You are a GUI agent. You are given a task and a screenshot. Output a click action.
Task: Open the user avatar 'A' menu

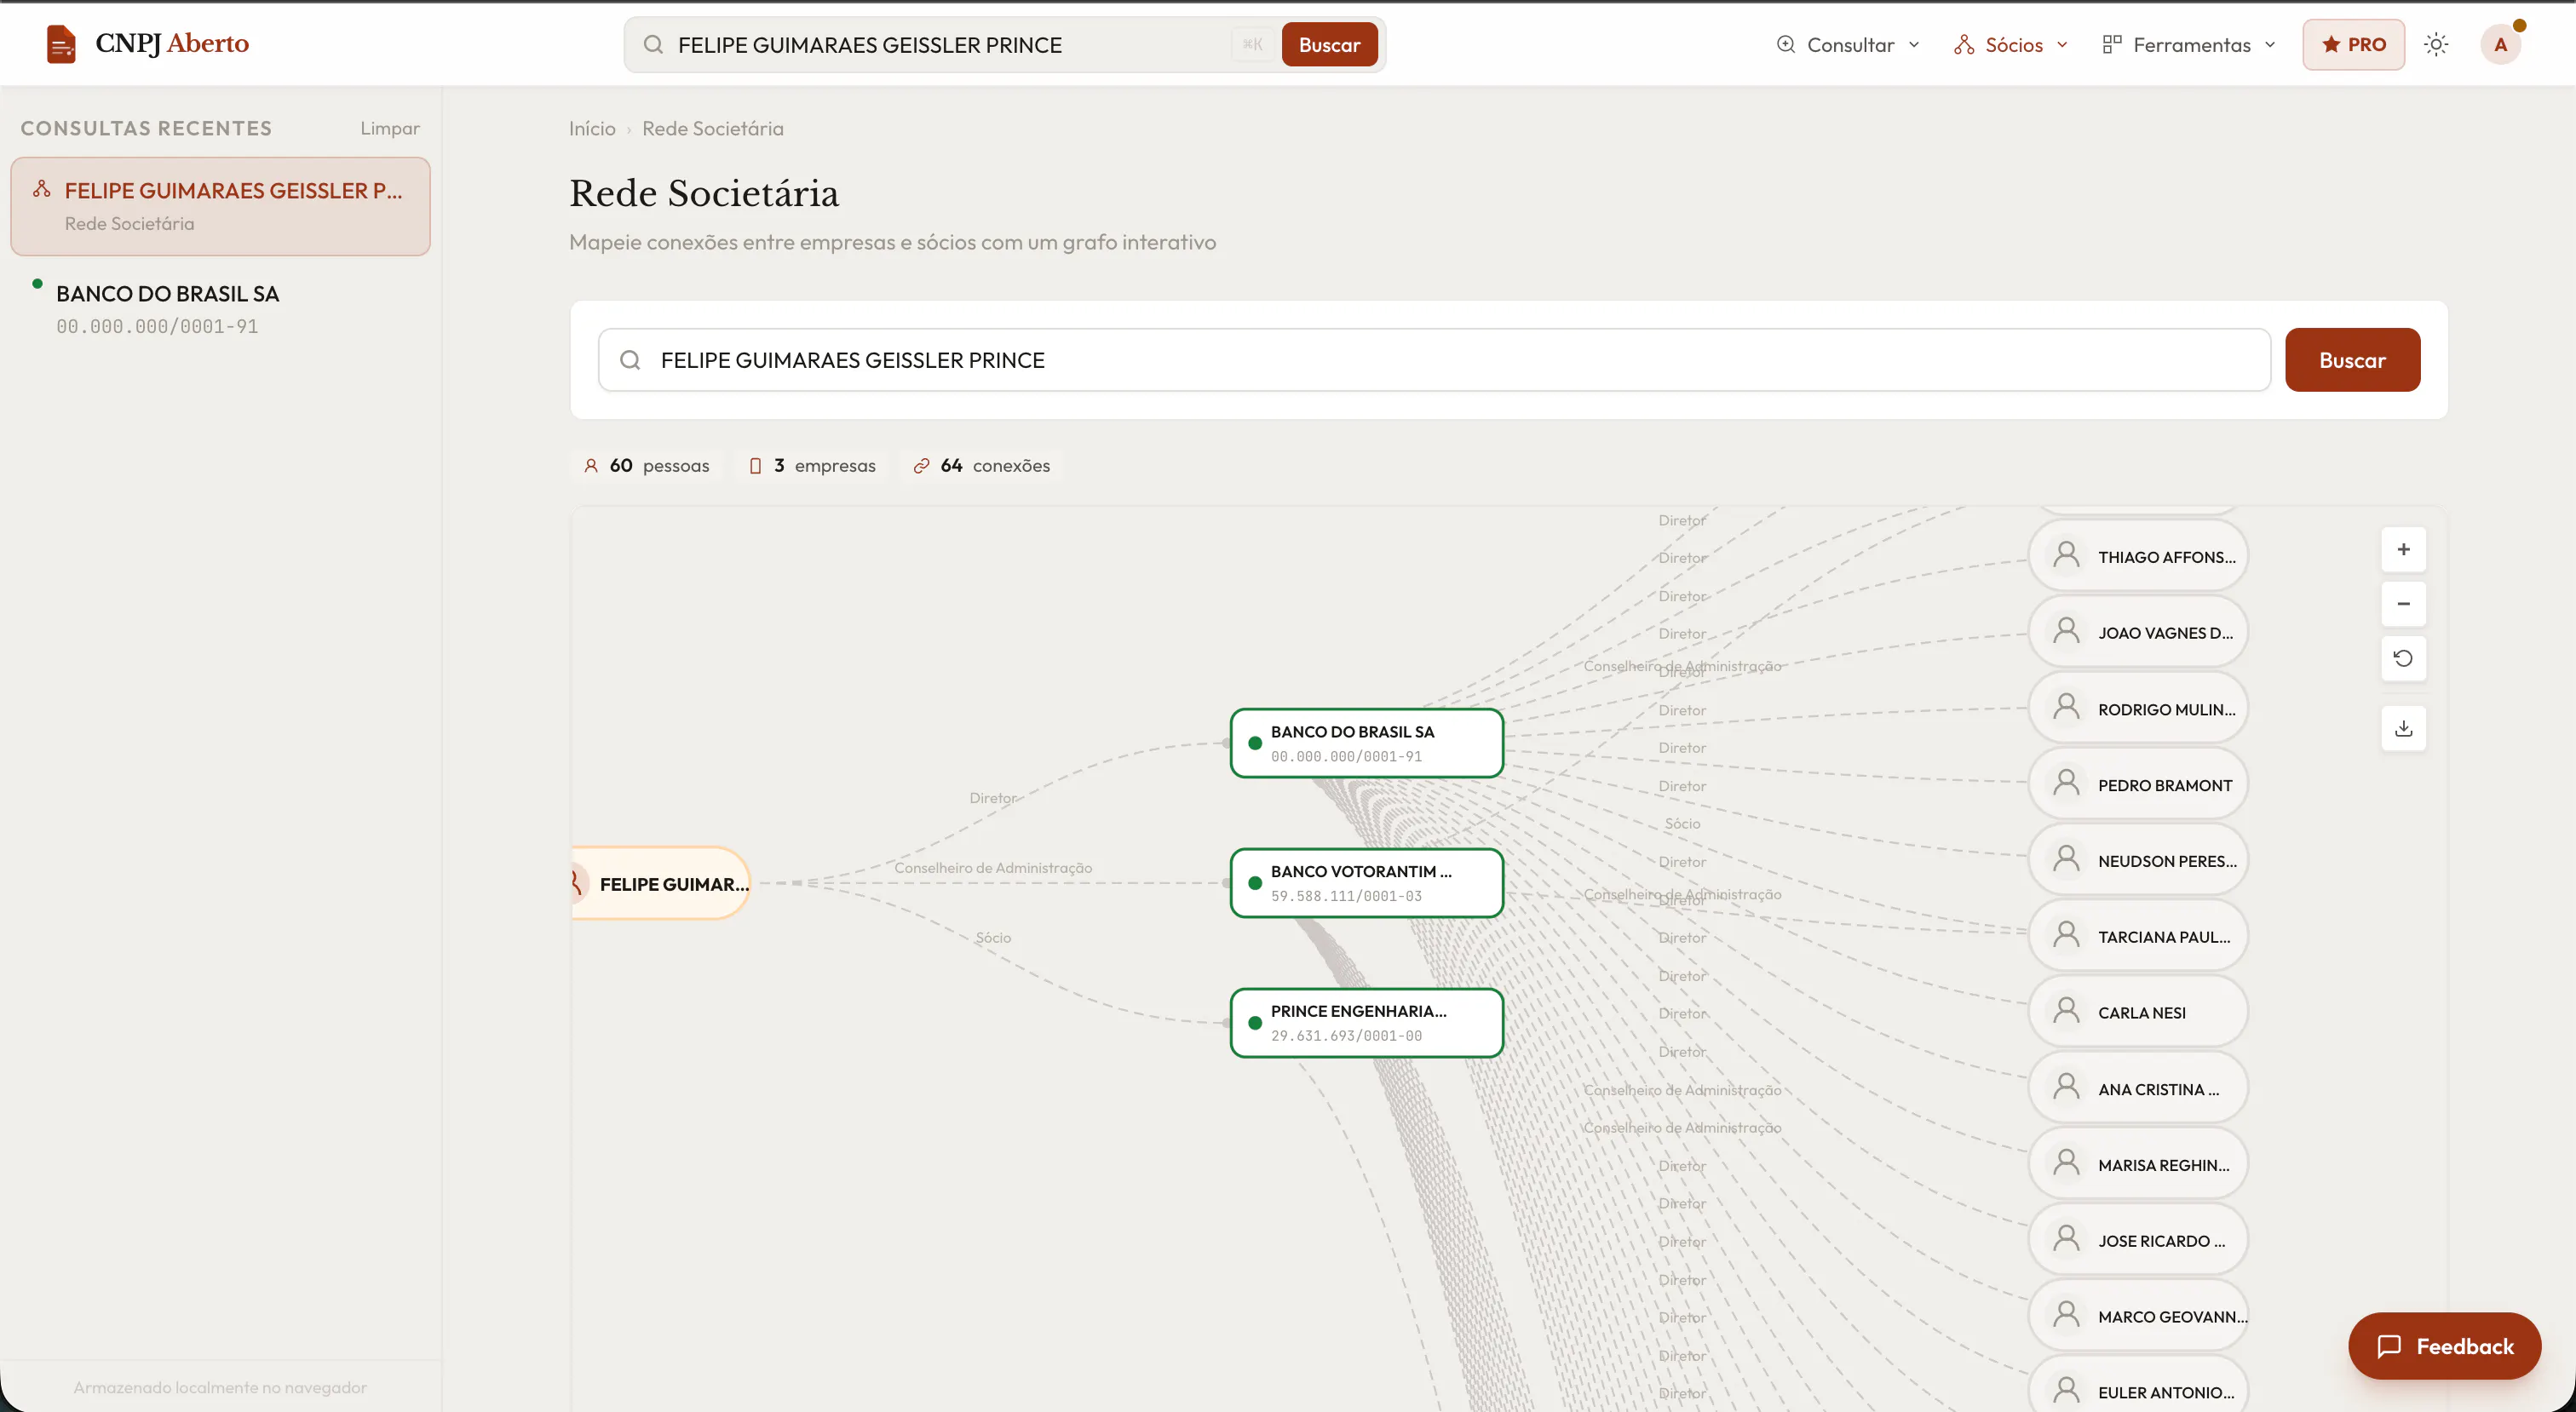point(2500,44)
